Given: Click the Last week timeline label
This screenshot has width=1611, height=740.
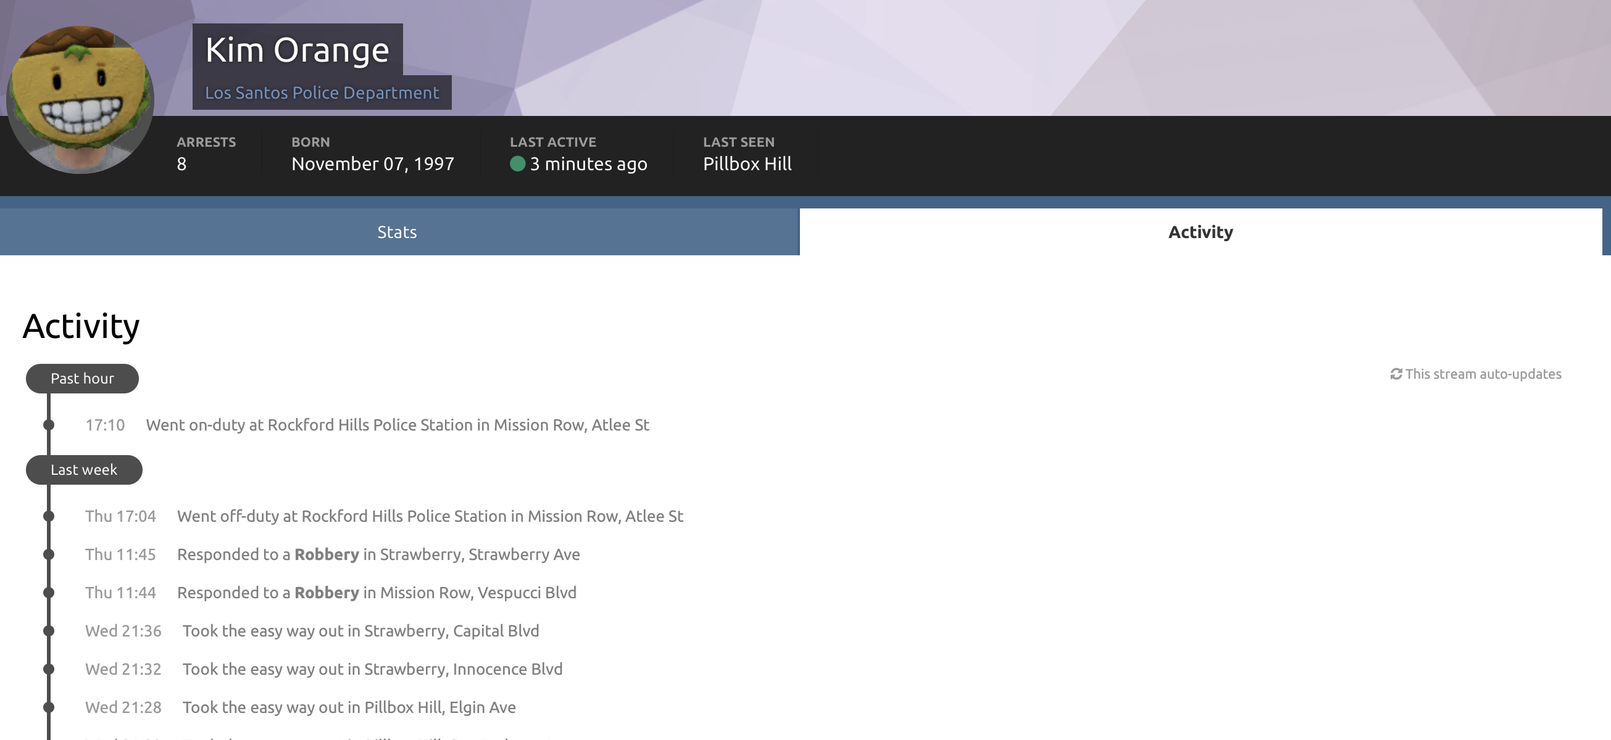Looking at the screenshot, I should 84,470.
